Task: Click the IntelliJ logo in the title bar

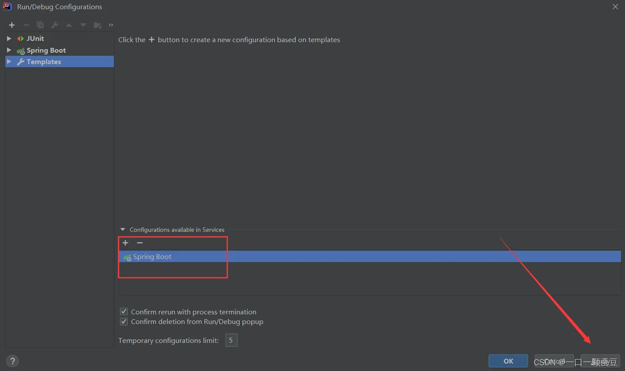Action: [8, 7]
